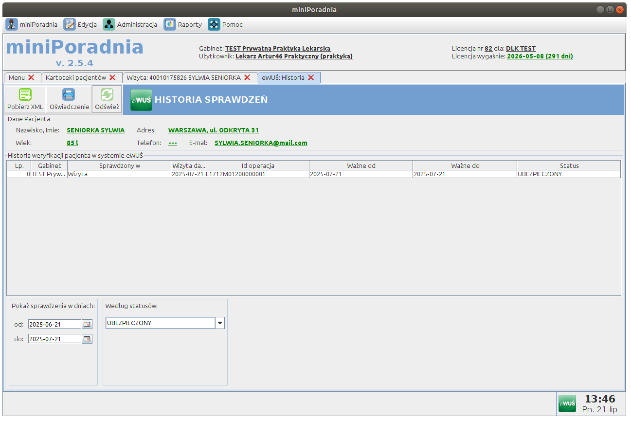Click the Odśwież refresh icon
This screenshot has width=631, height=421.
(x=107, y=94)
